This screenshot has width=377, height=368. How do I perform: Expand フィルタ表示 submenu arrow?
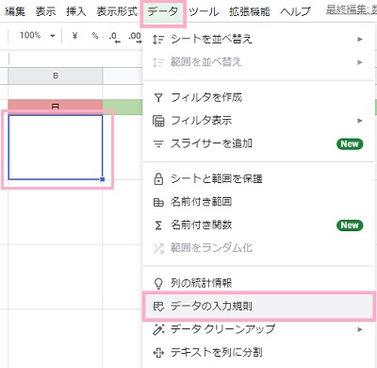point(360,121)
